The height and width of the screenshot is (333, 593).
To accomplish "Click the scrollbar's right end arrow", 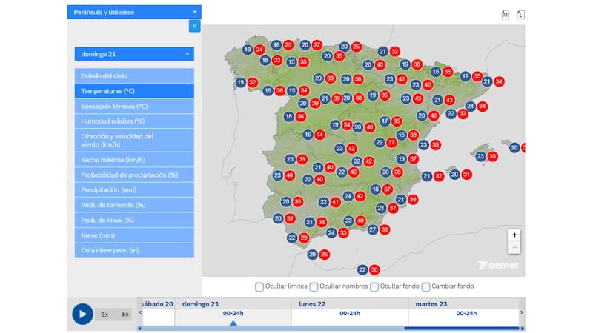I will (523, 329).
